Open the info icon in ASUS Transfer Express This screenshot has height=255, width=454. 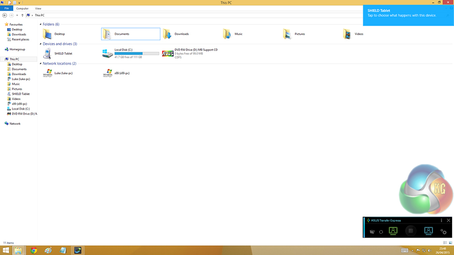[x=441, y=220]
